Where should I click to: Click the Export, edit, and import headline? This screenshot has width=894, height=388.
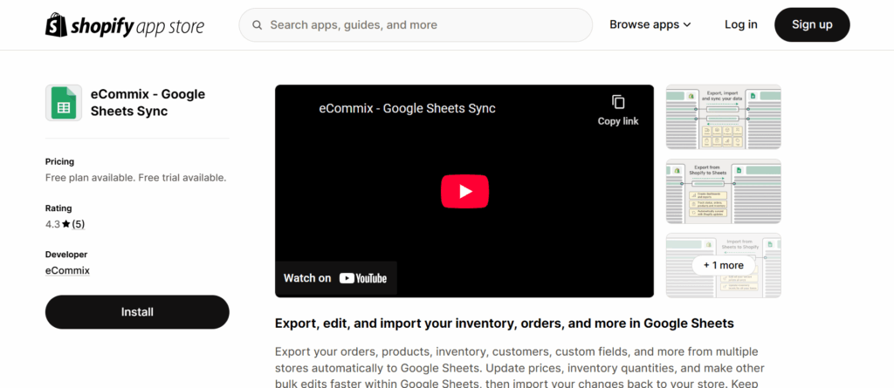[504, 323]
